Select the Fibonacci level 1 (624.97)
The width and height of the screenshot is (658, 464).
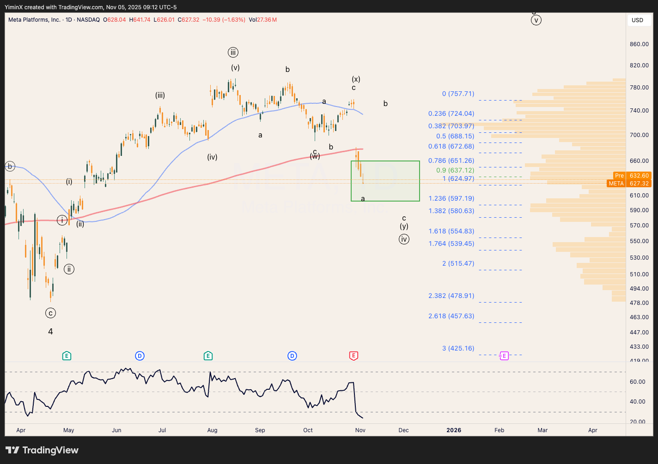[458, 178]
